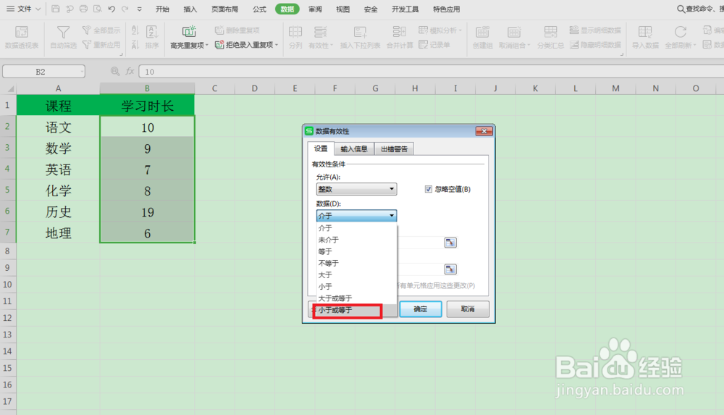Switch to the 插入 ribbon tab
Image resolution: width=724 pixels, height=415 pixels.
(x=190, y=9)
